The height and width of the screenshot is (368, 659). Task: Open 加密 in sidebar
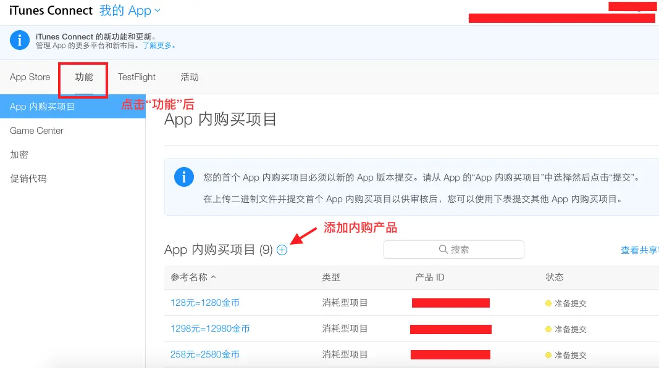[x=19, y=155]
